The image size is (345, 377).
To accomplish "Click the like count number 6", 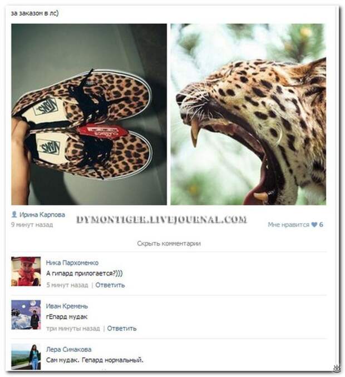I will click(321, 225).
